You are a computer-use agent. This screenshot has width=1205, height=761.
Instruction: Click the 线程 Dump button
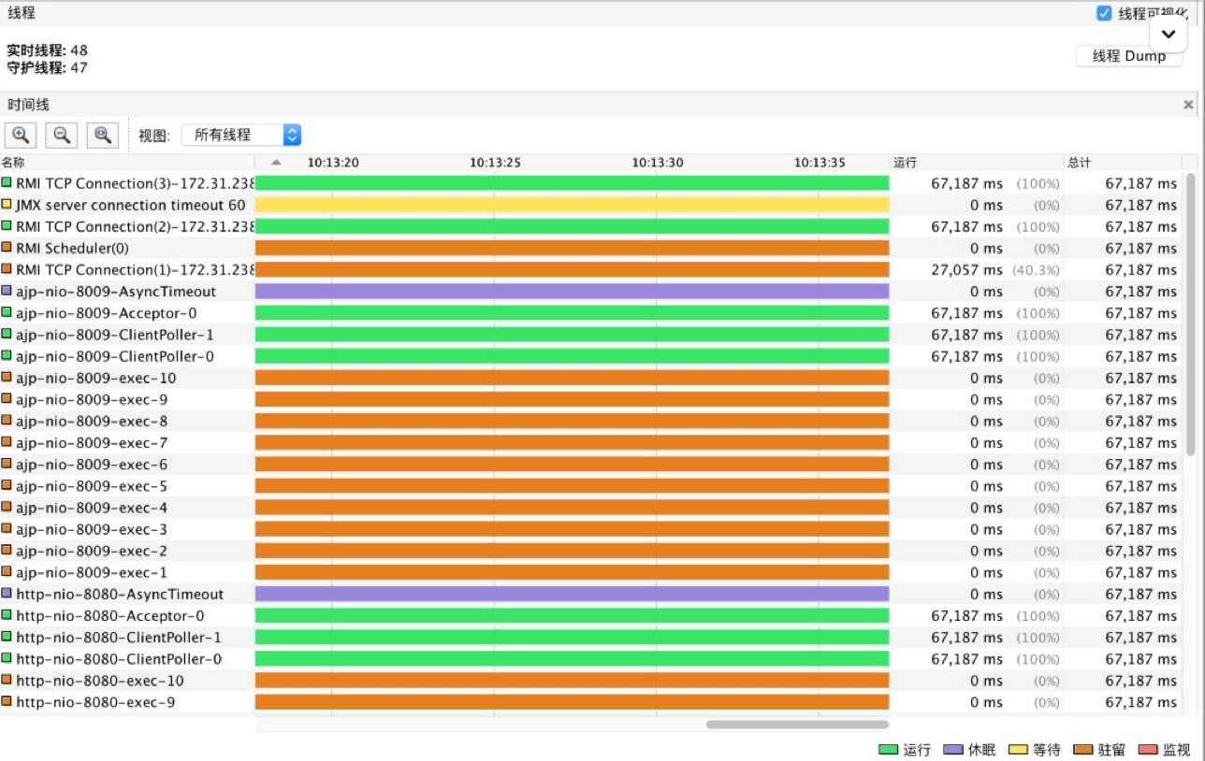point(1129,56)
